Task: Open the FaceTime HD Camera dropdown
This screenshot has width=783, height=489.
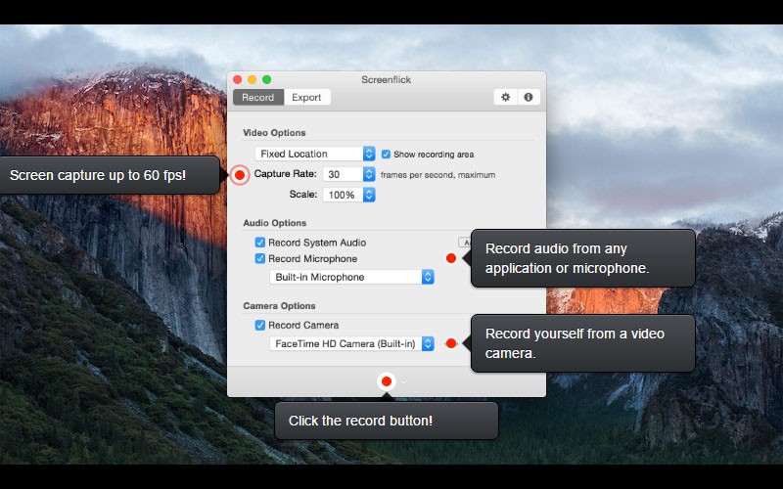Action: (x=351, y=344)
